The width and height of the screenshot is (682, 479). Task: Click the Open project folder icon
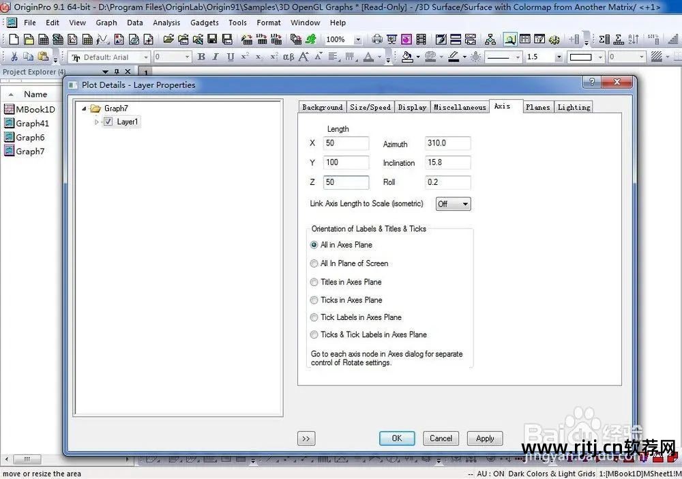click(168, 40)
